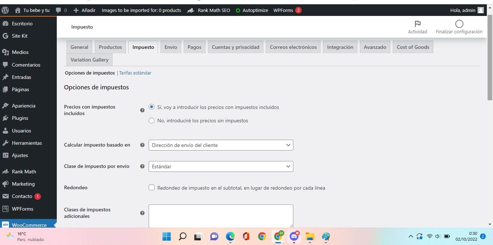Screen dimensions: 493x245
Task: Open weather widget 16°C Parc. nublado
Action: point(25,237)
